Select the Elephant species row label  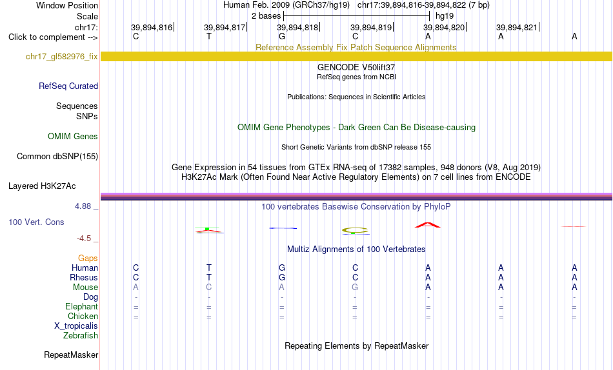[82, 306]
